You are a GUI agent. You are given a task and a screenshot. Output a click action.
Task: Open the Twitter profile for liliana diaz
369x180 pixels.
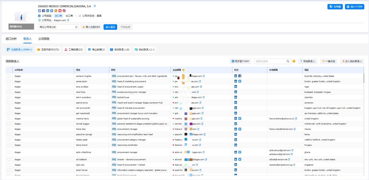pyautogui.click(x=240, y=129)
